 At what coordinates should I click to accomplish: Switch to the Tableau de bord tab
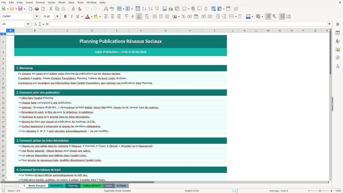(91, 186)
